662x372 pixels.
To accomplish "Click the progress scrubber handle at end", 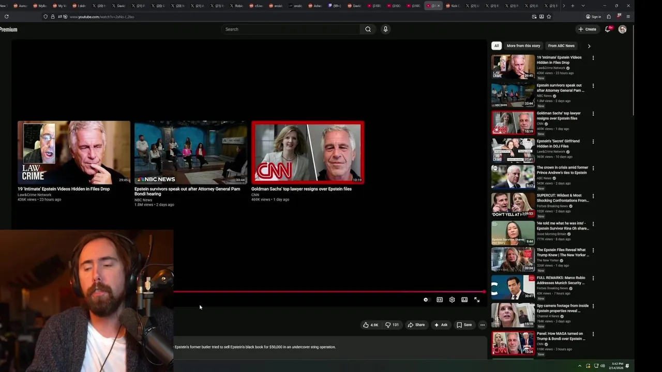I will coord(485,291).
